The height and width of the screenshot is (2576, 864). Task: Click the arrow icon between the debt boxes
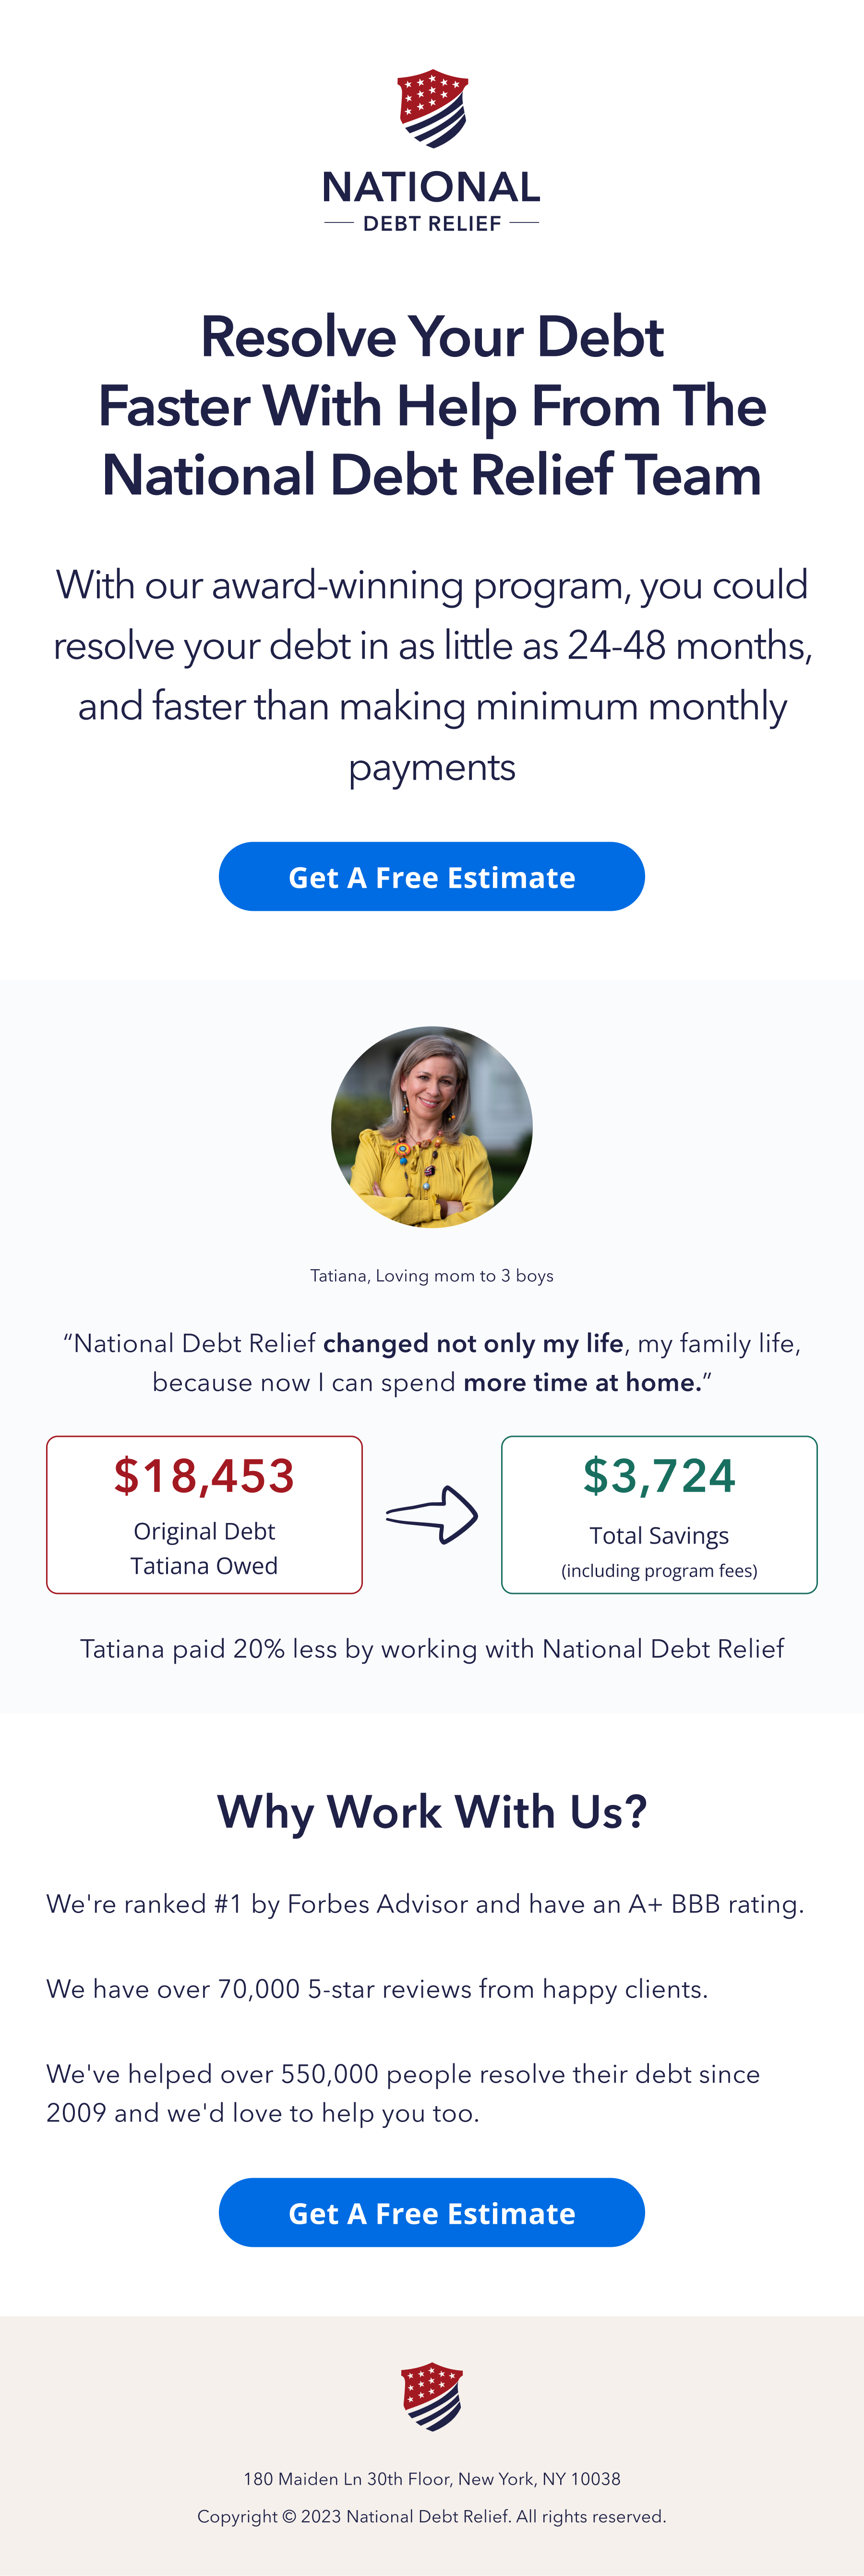click(432, 1515)
